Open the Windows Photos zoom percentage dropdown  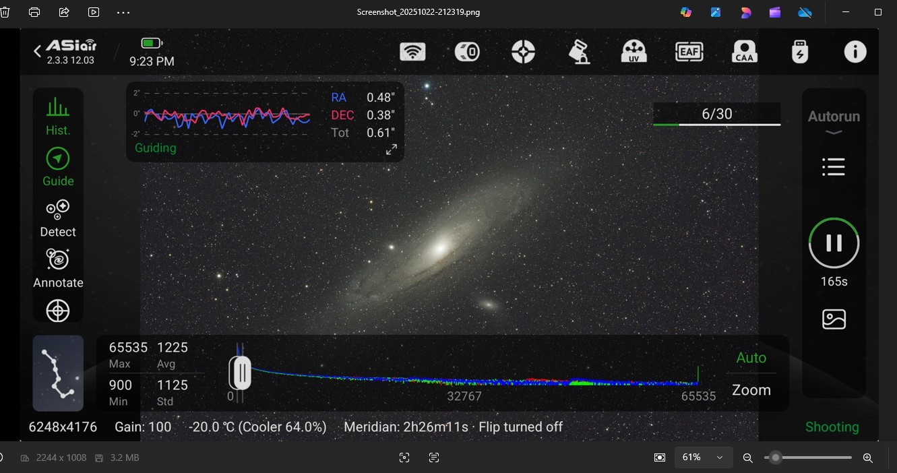[x=703, y=458]
